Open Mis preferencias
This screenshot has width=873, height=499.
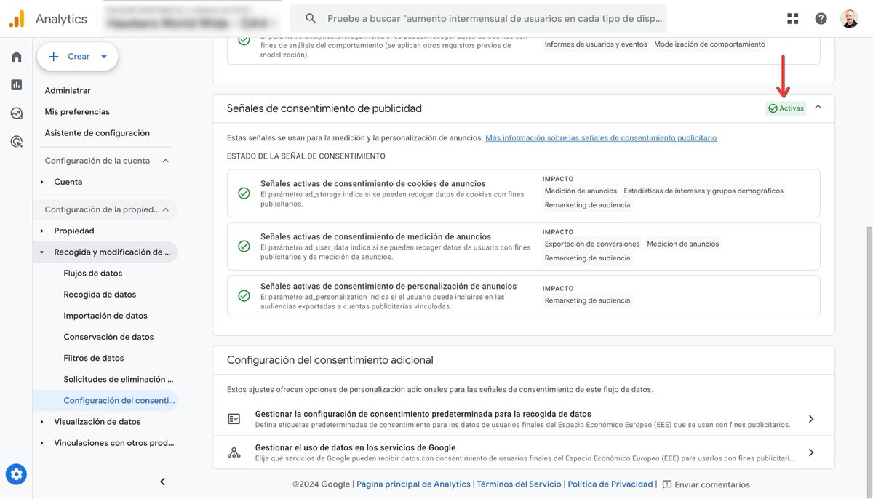(x=77, y=112)
